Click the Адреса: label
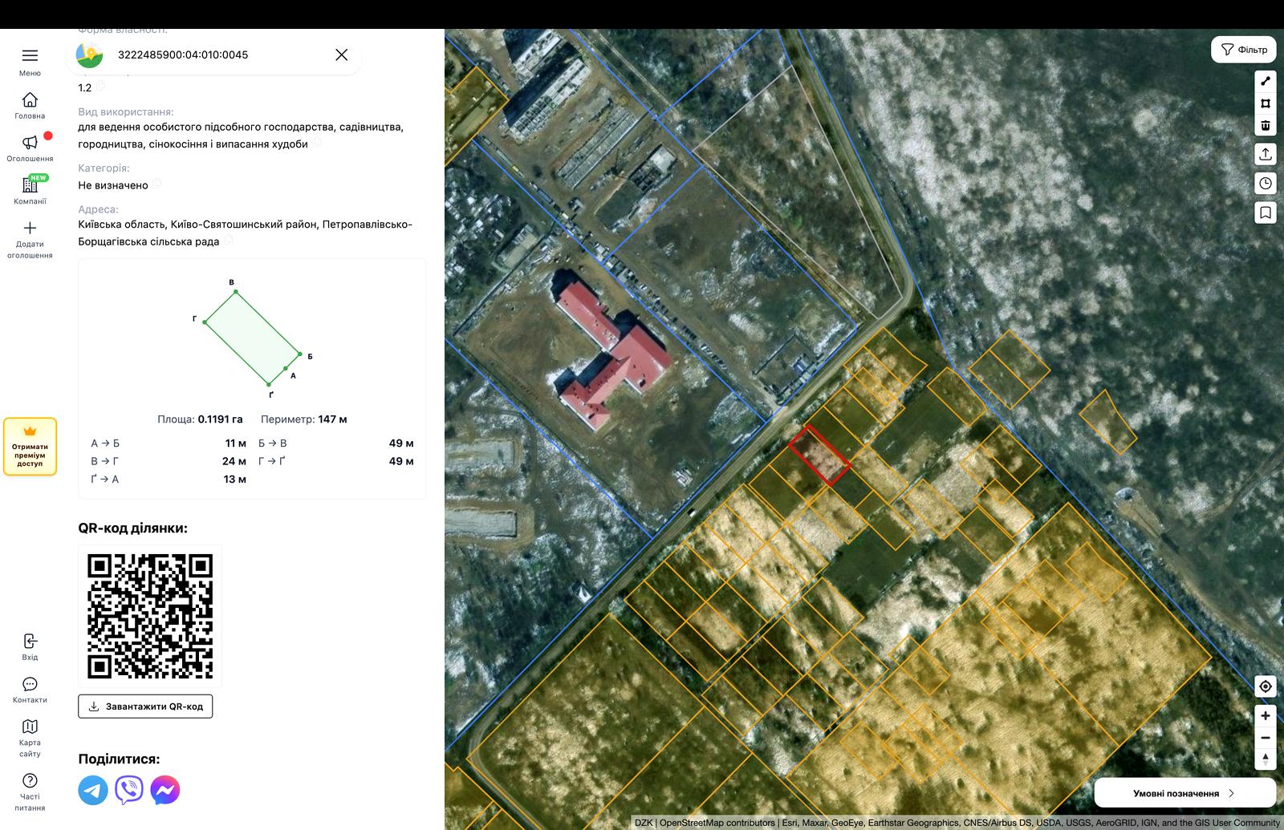Viewport: 1284px width, 830px height. click(x=98, y=209)
